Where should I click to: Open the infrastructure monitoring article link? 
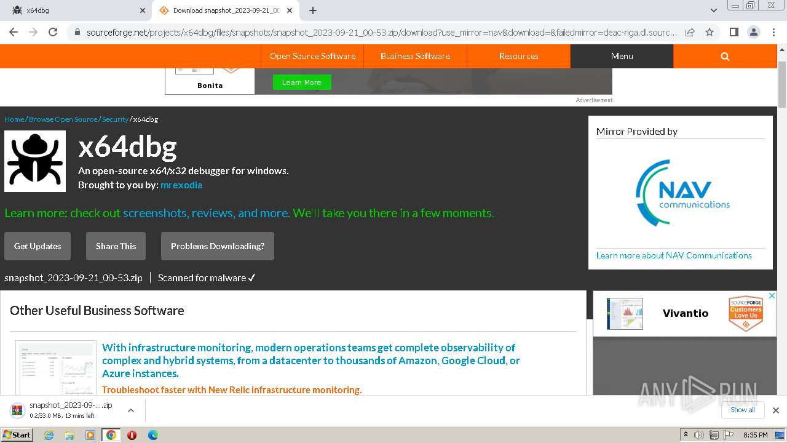[x=311, y=361]
